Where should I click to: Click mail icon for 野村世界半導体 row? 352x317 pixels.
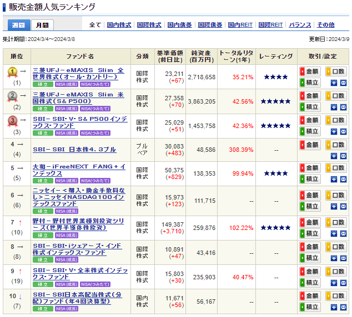coord(343,234)
